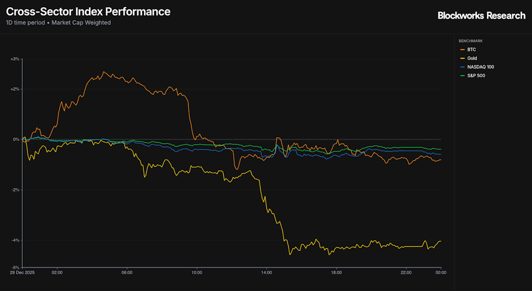Toggle the BTC series label in legend

coord(471,50)
